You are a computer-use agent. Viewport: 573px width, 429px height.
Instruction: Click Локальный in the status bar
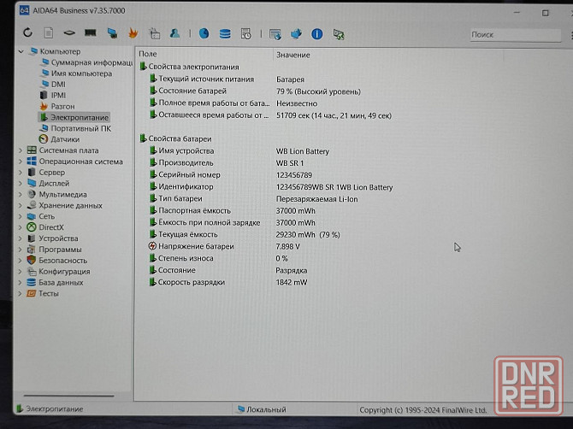tap(266, 409)
